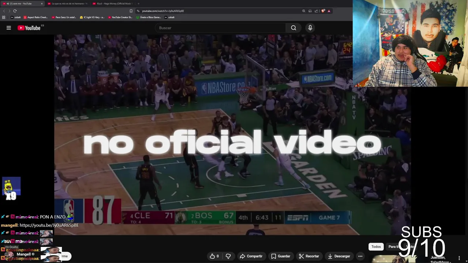The height and width of the screenshot is (263, 468).
Task: Bookmark this page icon in address bar
Action: click(131, 11)
